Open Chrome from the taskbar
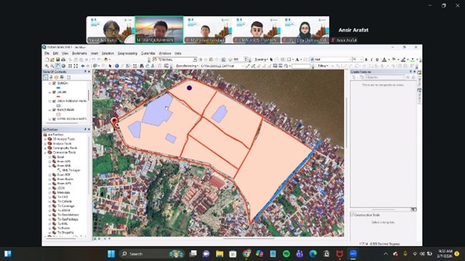Viewport: 465px width, 261px height. tap(246, 254)
